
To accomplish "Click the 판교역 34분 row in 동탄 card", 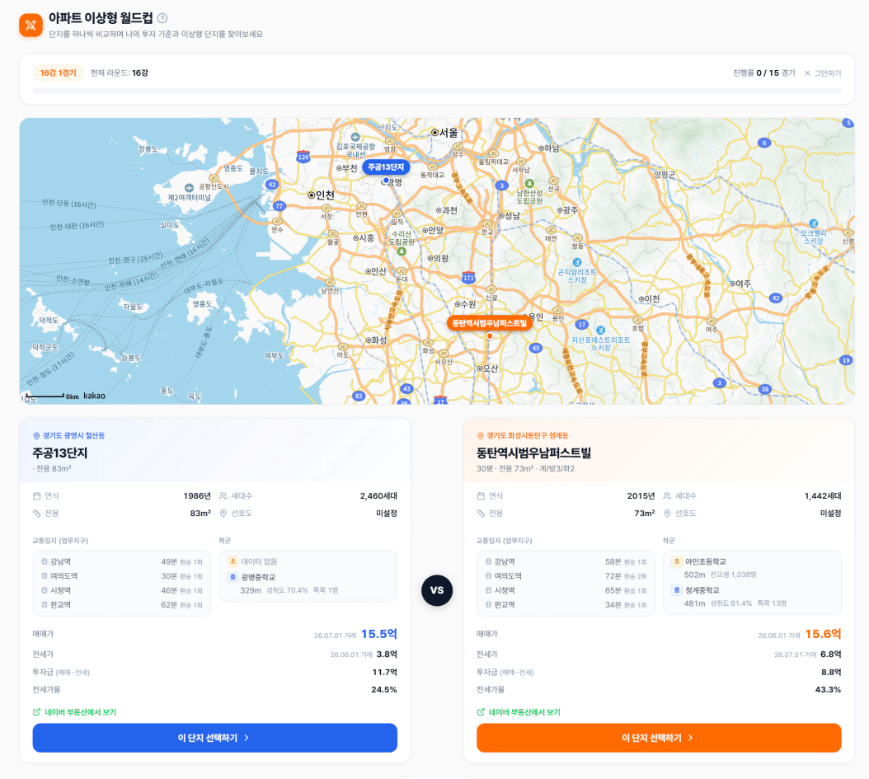I will (566, 605).
